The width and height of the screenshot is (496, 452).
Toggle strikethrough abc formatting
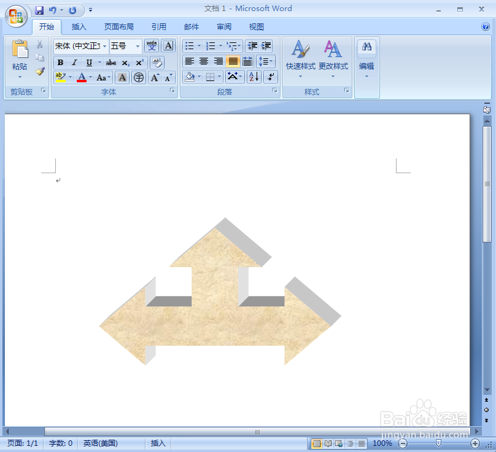[x=111, y=63]
